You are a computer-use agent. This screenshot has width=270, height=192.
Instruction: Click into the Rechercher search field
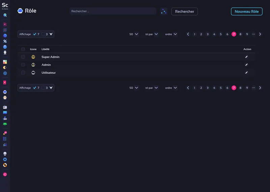[112, 11]
